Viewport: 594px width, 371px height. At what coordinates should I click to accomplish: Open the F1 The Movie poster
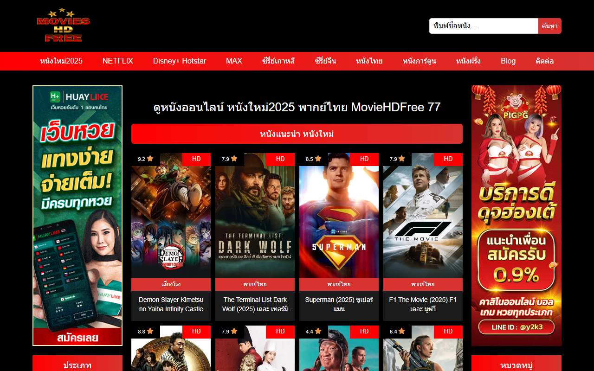[x=423, y=216]
